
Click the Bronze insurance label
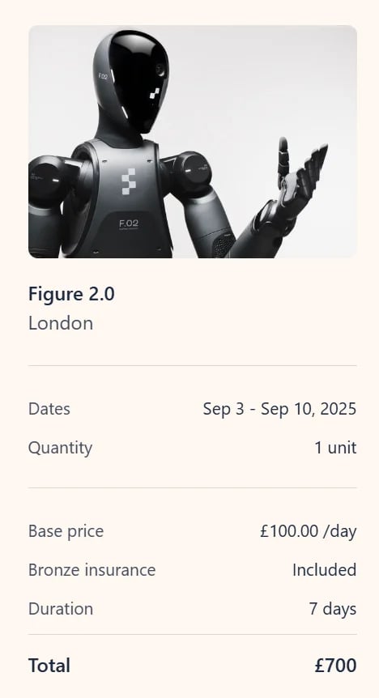coord(92,570)
